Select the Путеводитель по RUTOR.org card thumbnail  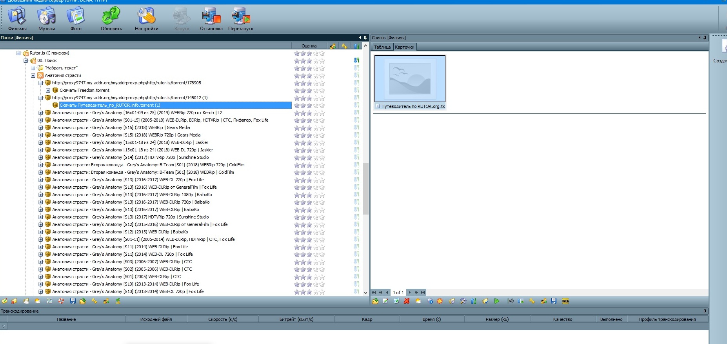point(410,79)
